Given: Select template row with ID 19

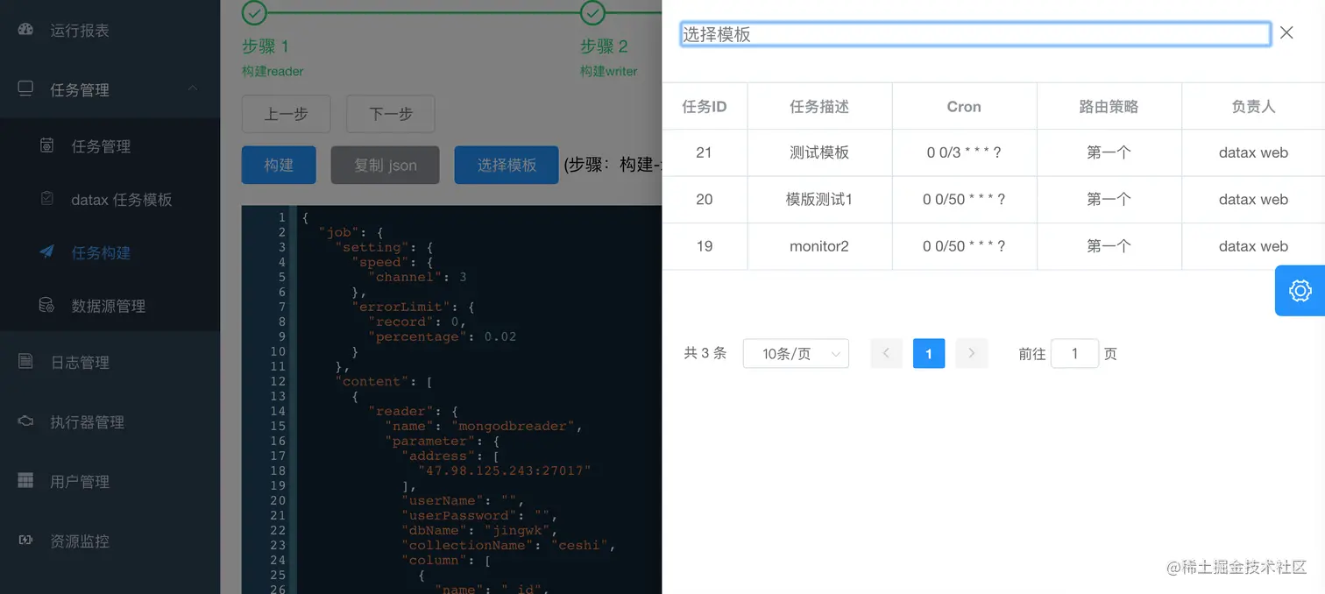Looking at the screenshot, I should point(994,246).
